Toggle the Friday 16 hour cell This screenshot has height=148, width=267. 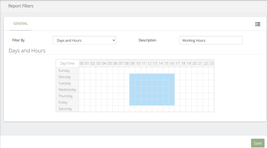point(172,102)
